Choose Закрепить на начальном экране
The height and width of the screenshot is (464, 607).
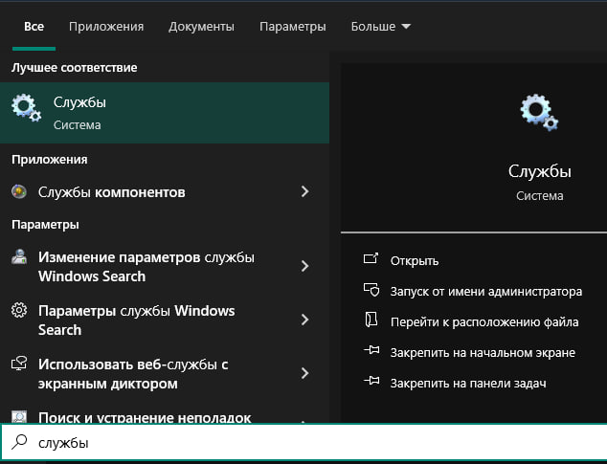coord(483,353)
